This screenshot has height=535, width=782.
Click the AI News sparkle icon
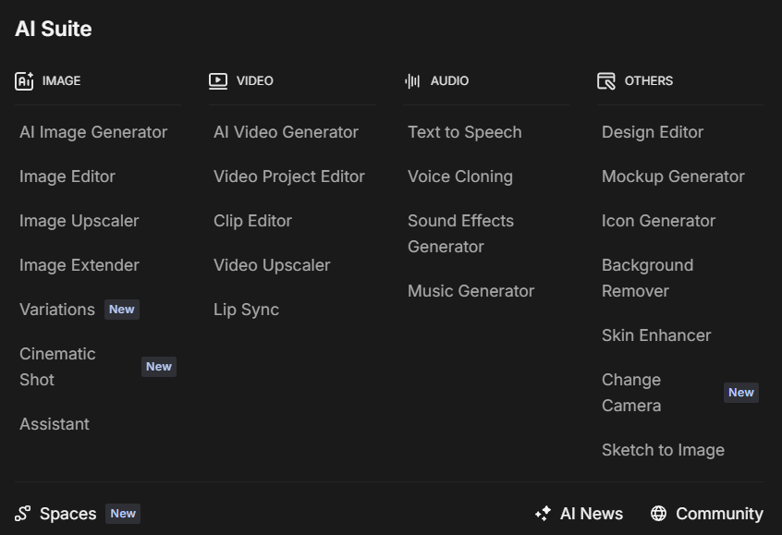click(544, 514)
